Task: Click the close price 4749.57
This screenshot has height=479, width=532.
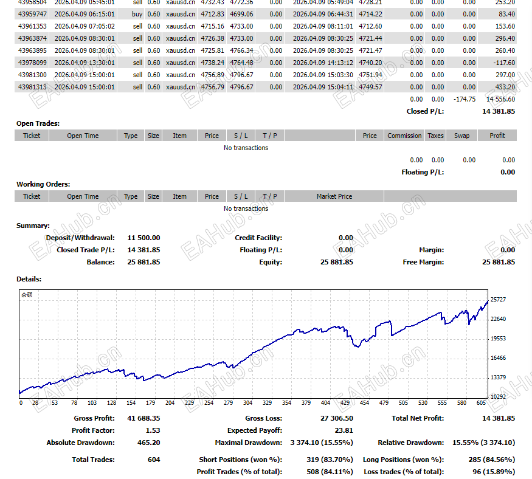Action: 370,87
